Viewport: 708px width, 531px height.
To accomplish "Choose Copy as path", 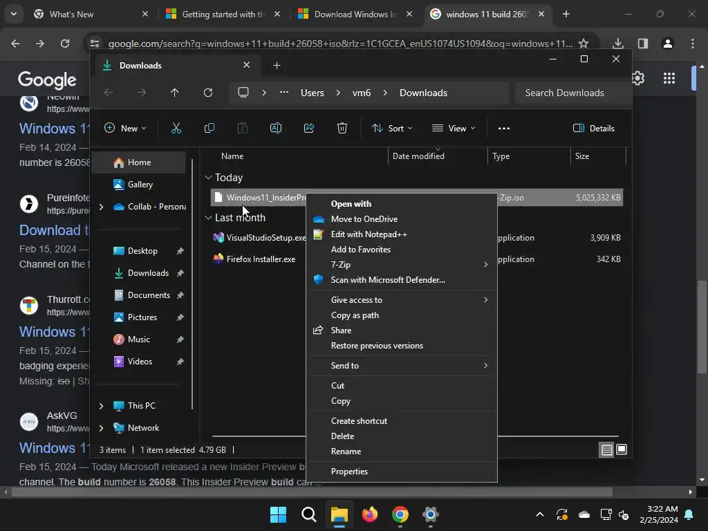I will (x=402, y=315).
